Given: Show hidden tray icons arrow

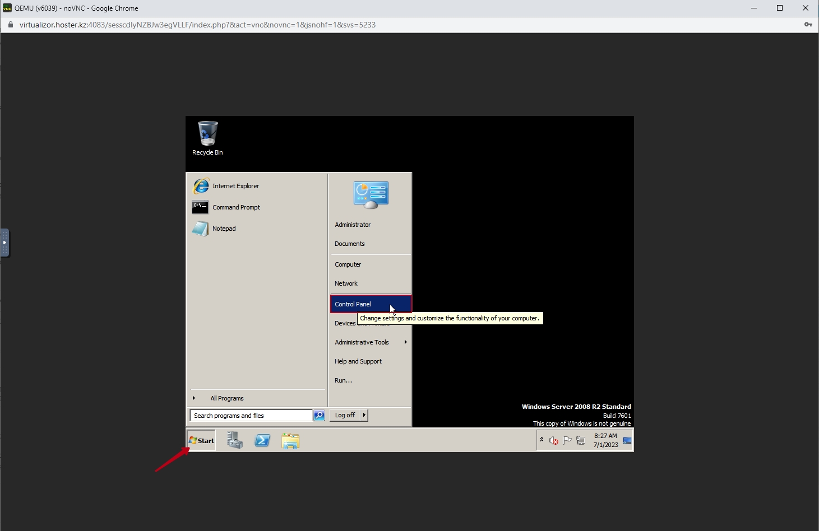Looking at the screenshot, I should click(x=542, y=440).
